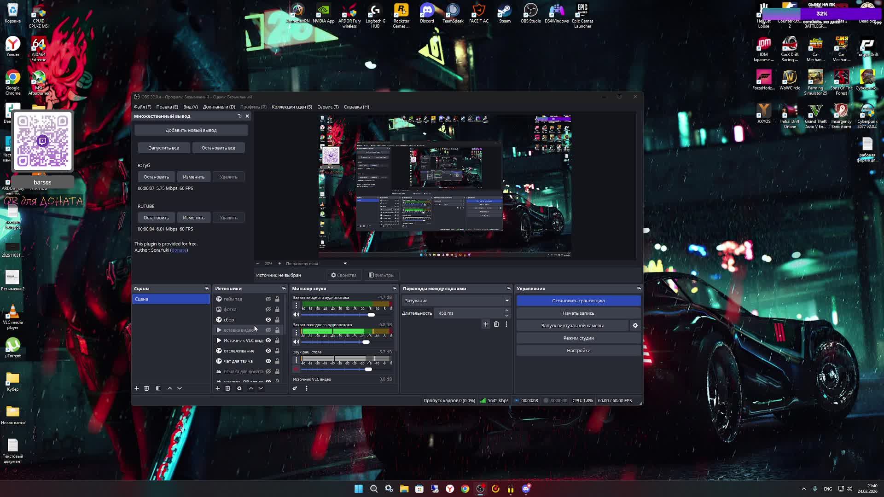The image size is (884, 497).
Task: Increase transition duration with up arrow
Action: click(507, 311)
